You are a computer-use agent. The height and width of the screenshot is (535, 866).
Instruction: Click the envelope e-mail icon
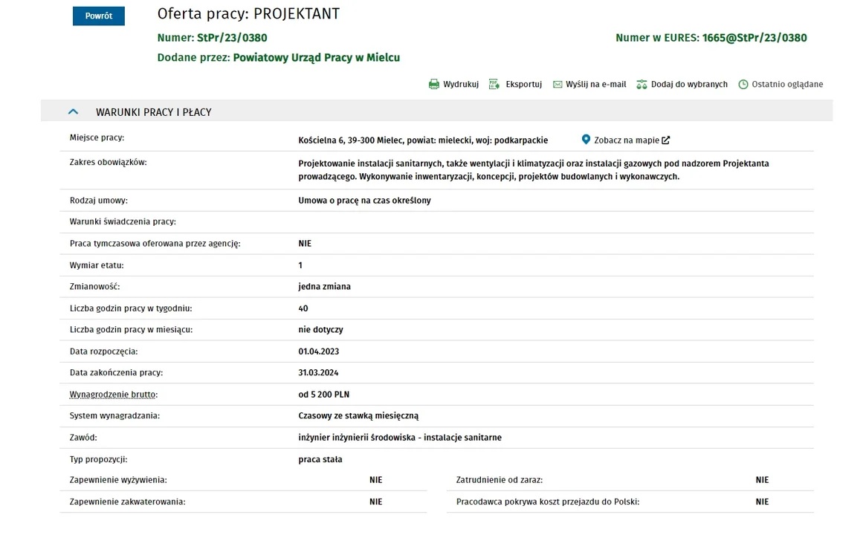coord(558,85)
